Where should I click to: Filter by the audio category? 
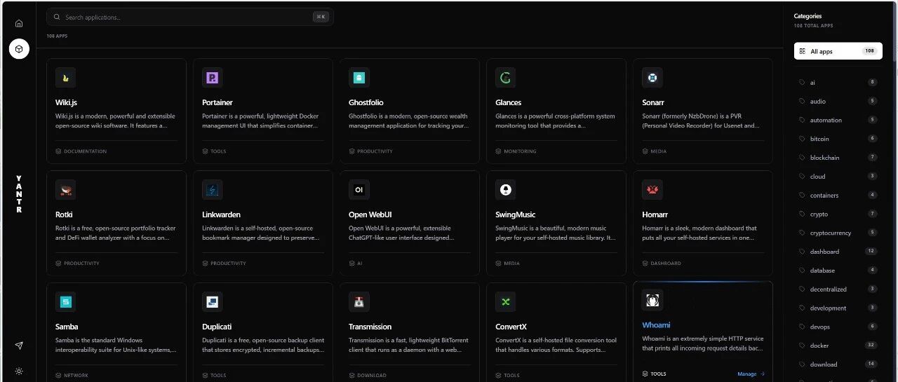[x=838, y=101]
